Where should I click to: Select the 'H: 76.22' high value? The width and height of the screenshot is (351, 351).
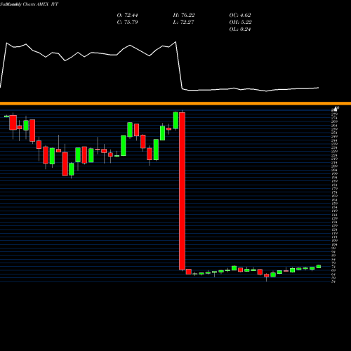point(184,15)
